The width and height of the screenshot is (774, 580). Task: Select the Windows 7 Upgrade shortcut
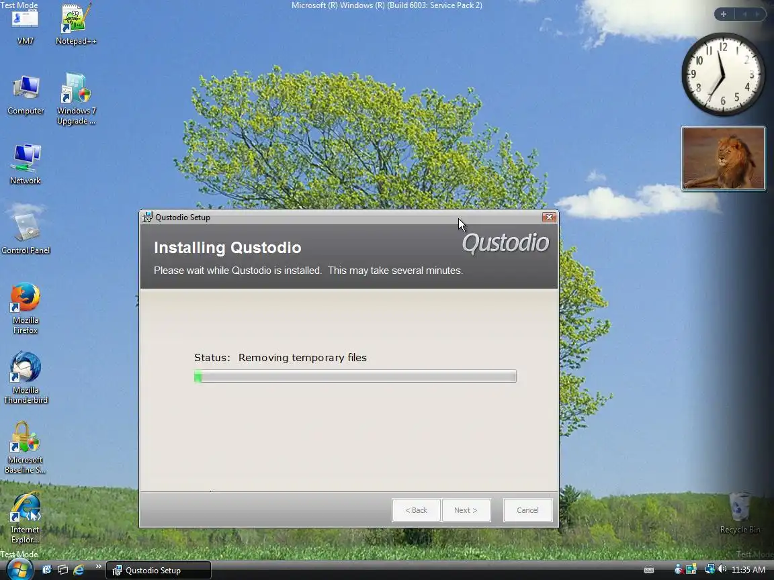click(76, 99)
